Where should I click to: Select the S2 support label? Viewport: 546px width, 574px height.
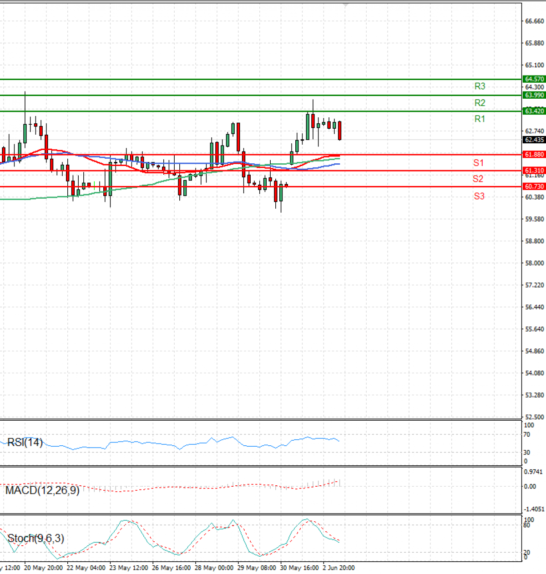coord(478,180)
